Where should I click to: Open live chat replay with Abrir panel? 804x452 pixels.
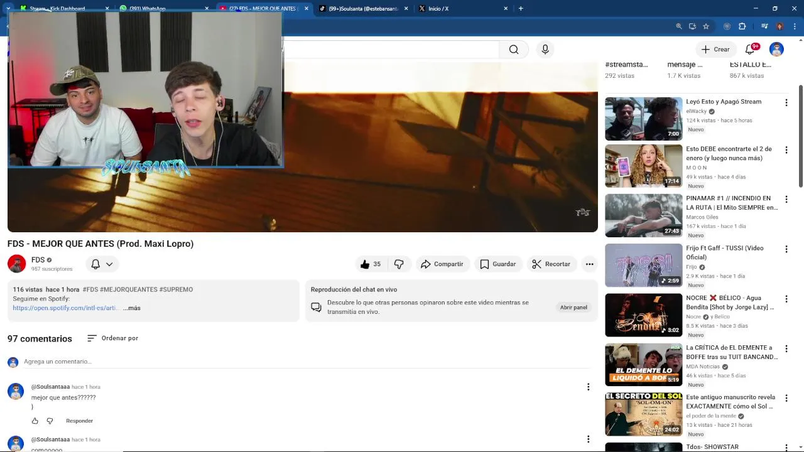(573, 308)
